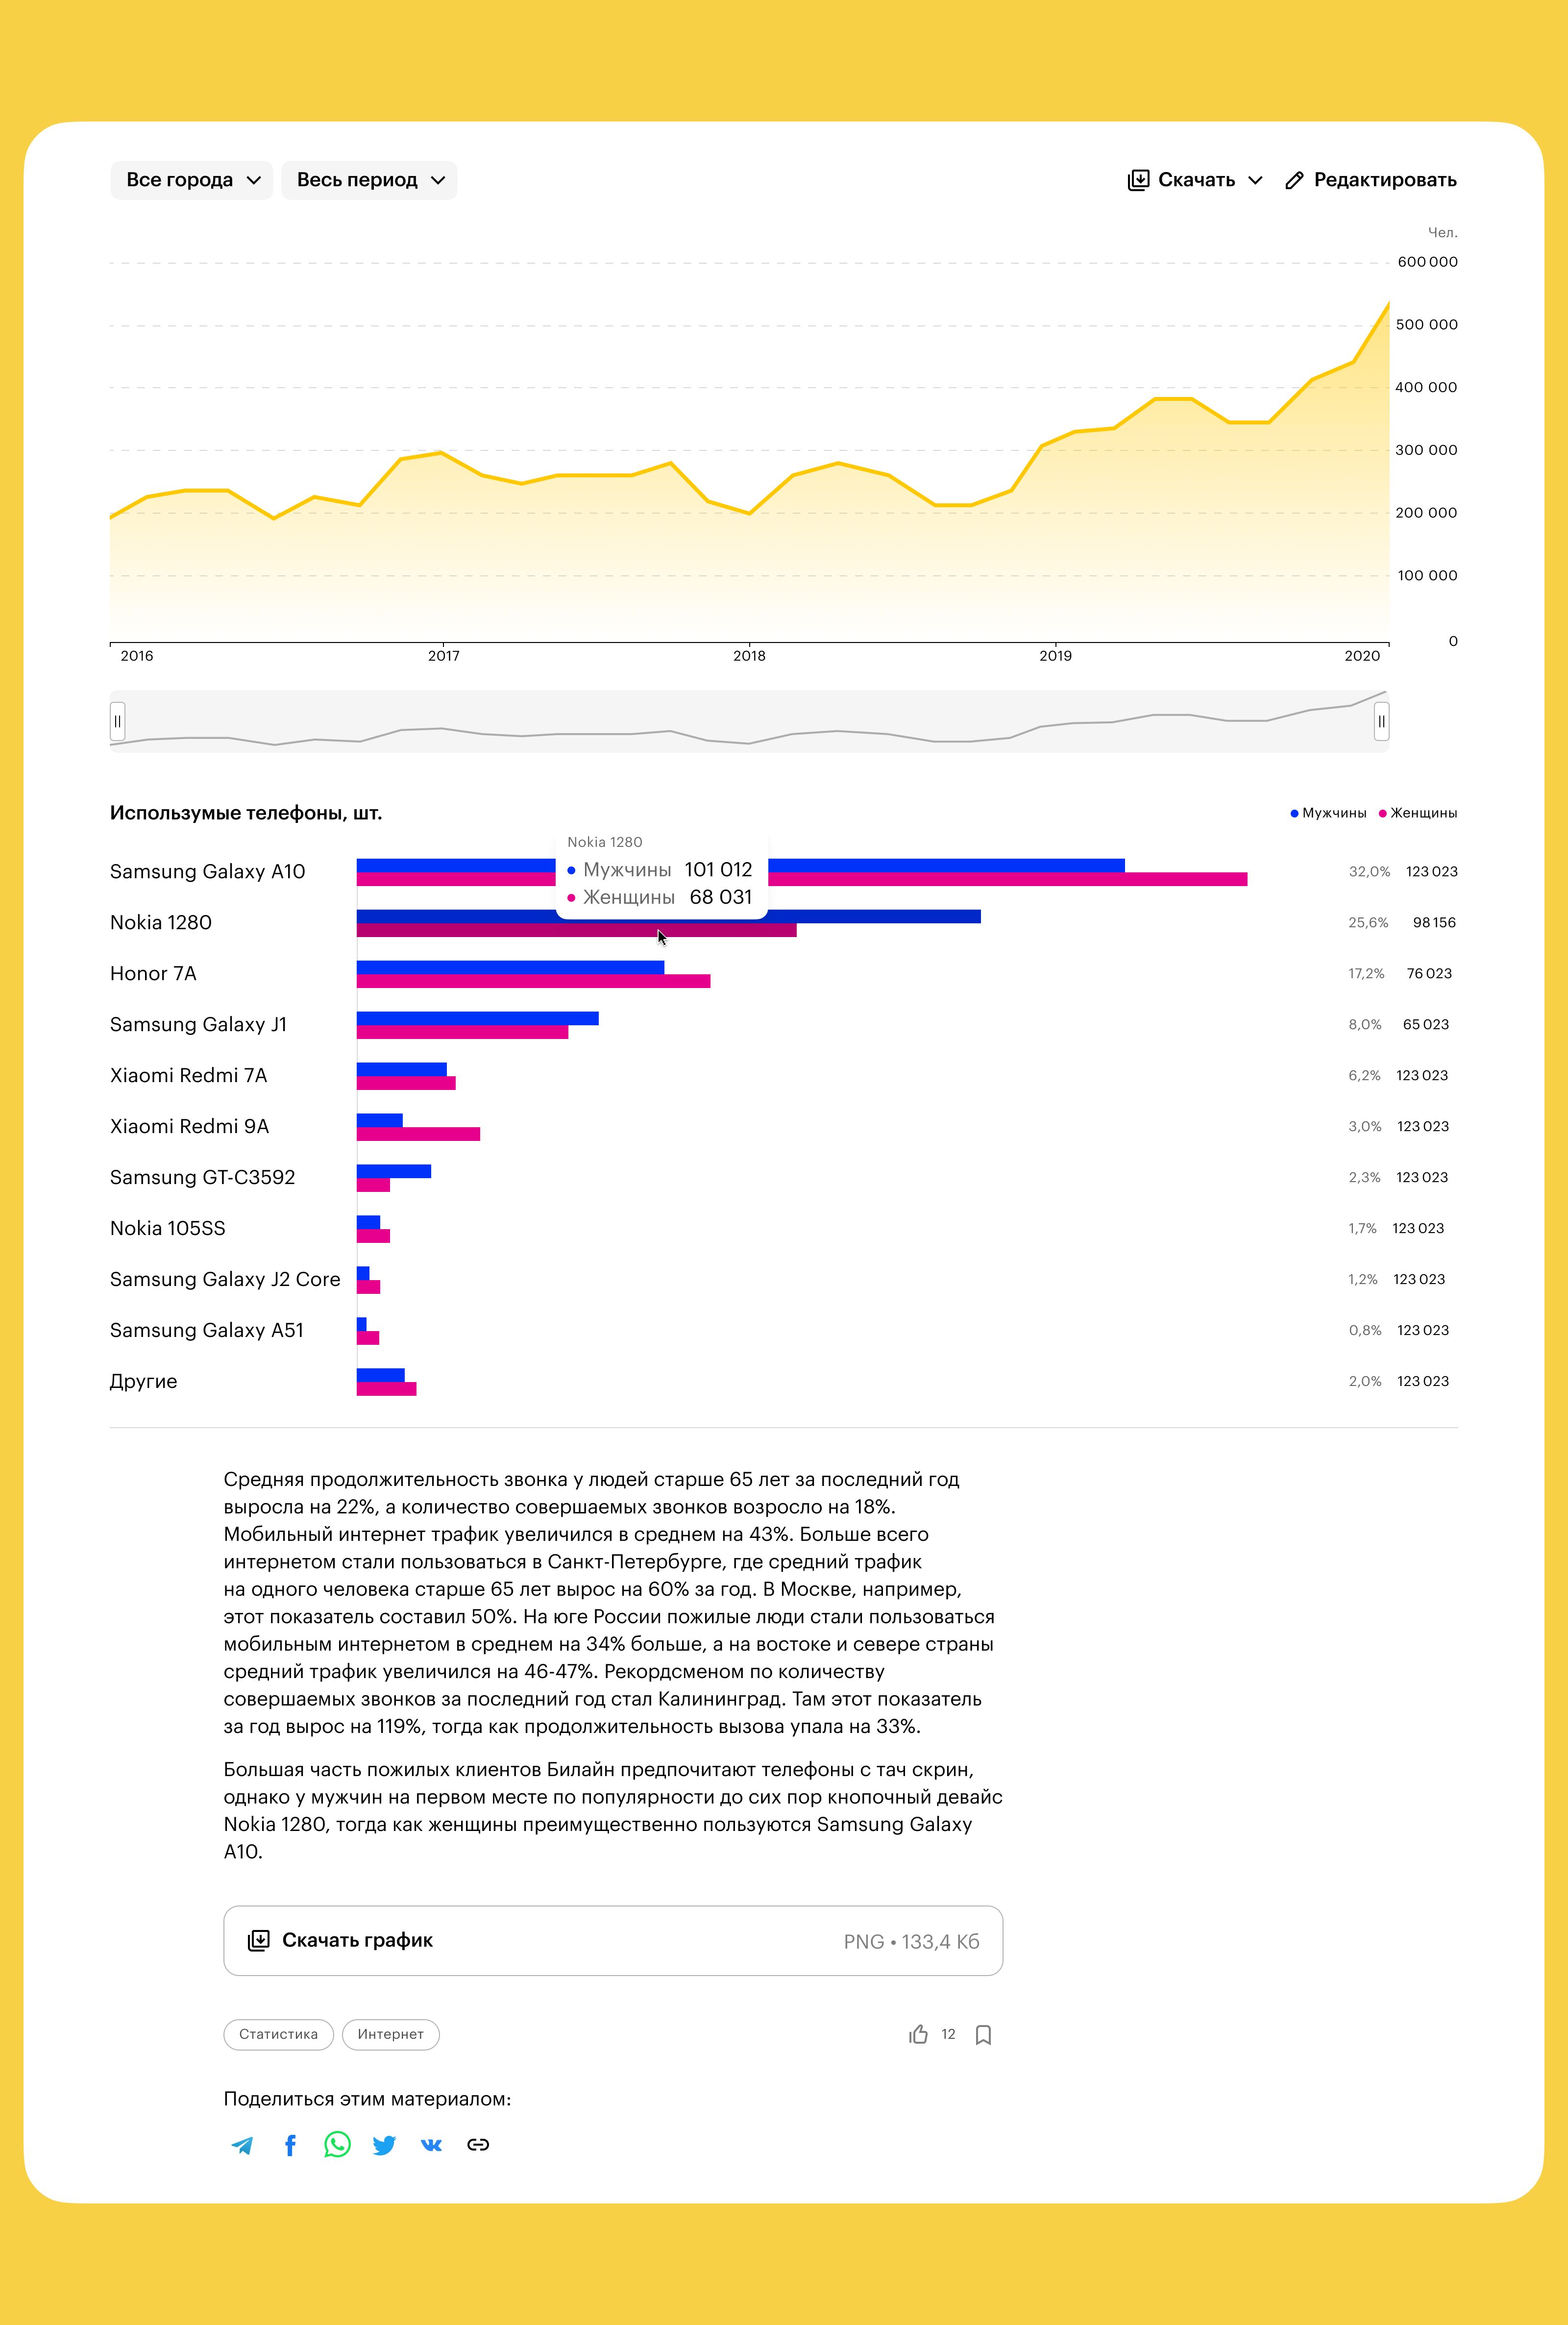Open the Весь период dropdown

pos(369,180)
